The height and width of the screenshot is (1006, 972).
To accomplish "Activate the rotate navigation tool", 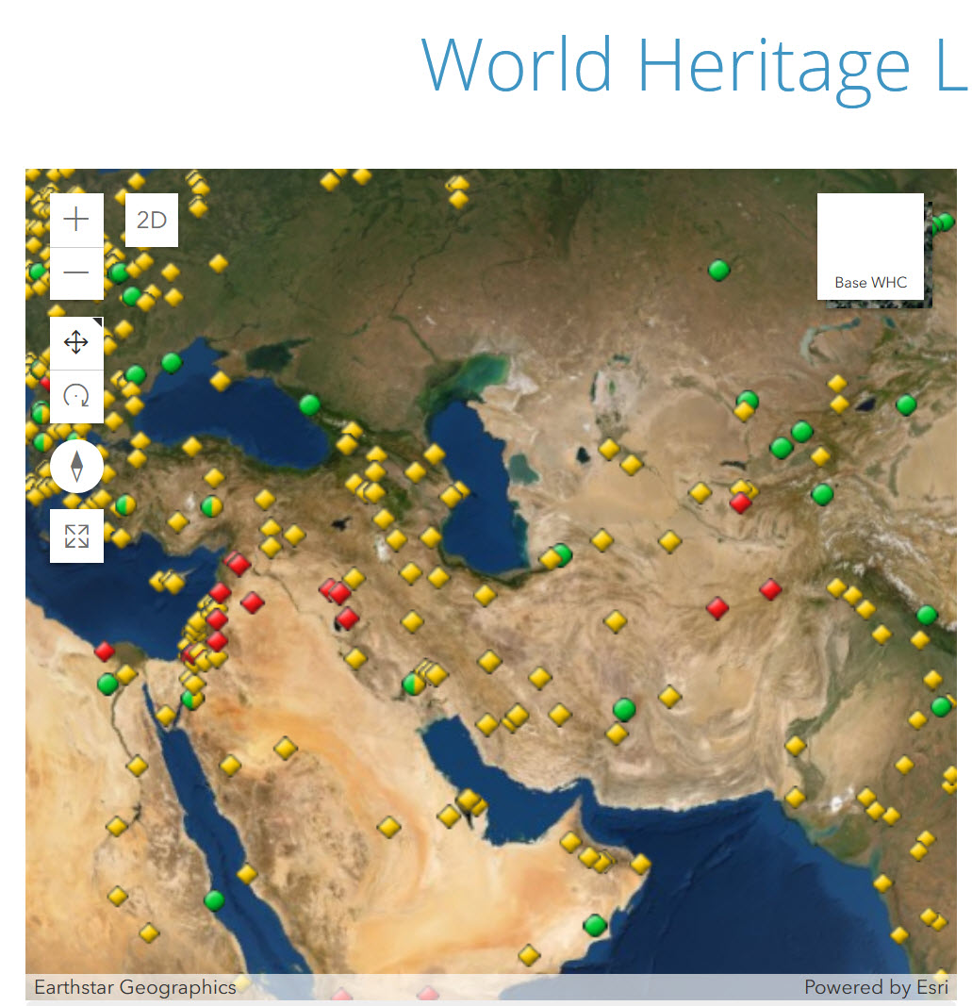I will [76, 396].
